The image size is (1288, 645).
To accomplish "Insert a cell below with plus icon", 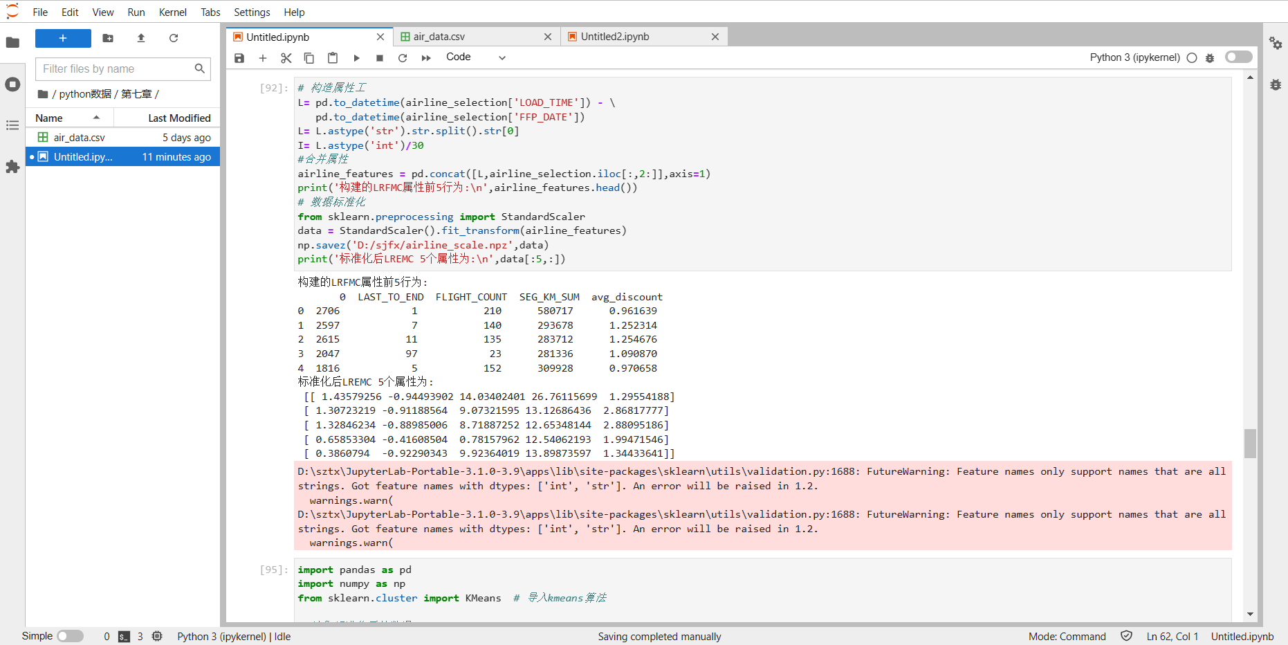I will point(263,58).
